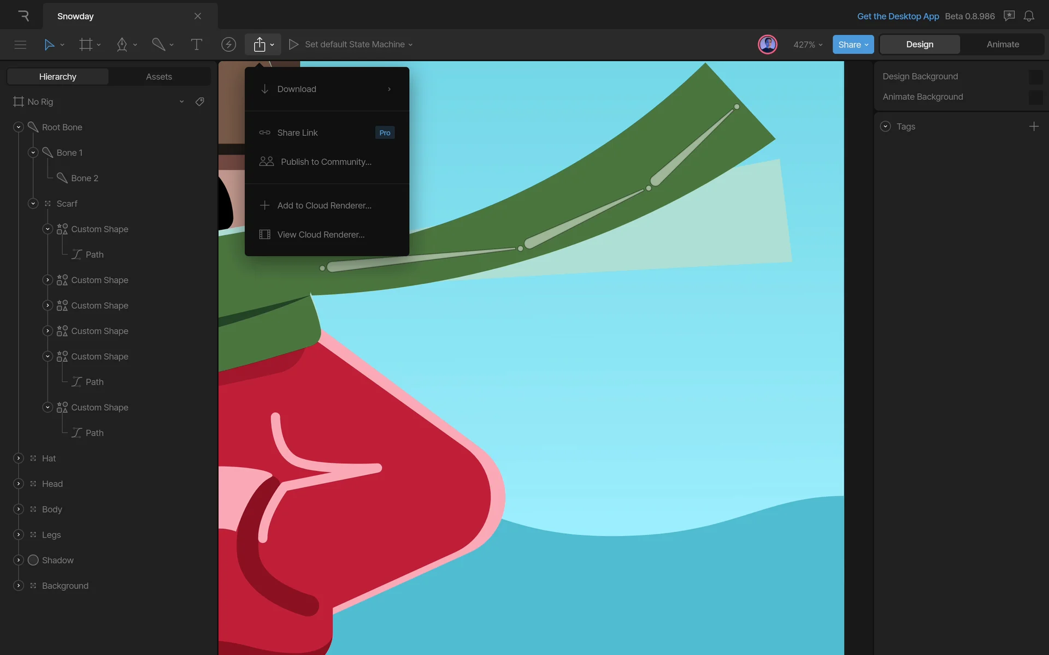Play the default State Machine
This screenshot has width=1049, height=655.
(293, 44)
